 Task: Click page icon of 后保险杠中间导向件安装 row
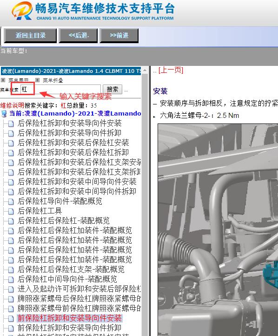11,182
